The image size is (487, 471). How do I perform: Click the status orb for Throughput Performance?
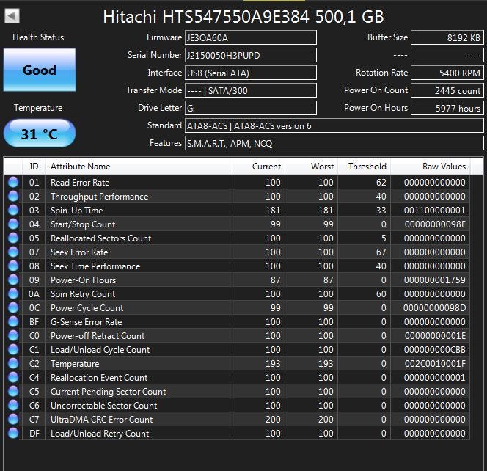(x=13, y=196)
